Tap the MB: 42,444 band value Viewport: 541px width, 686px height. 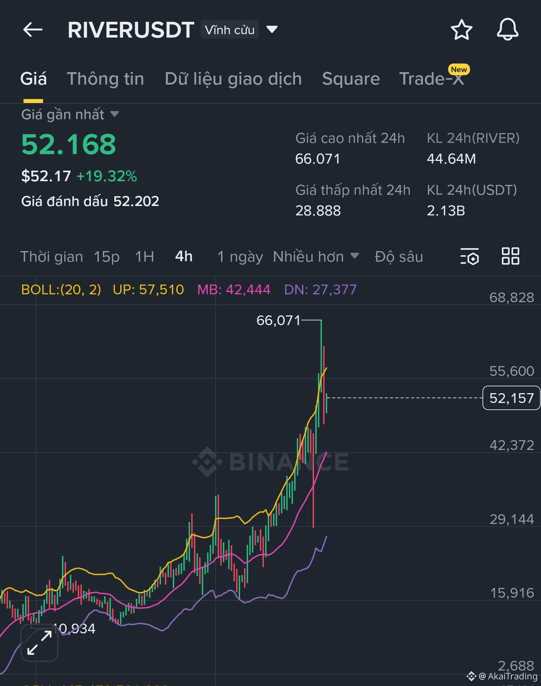pos(234,289)
